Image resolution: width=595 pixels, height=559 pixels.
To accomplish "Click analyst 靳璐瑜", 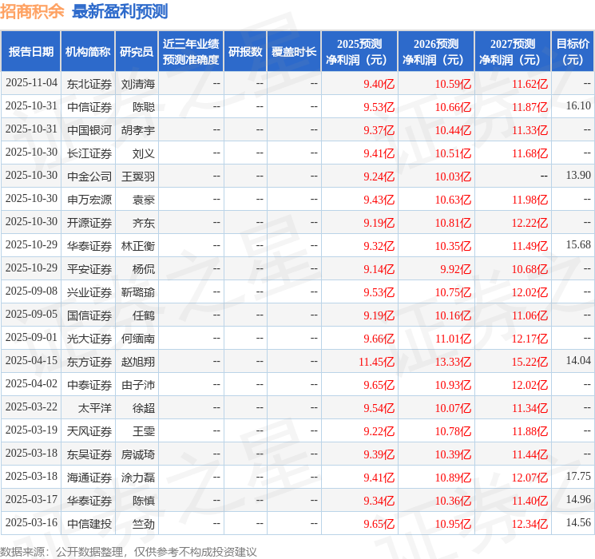I will coord(138,292).
